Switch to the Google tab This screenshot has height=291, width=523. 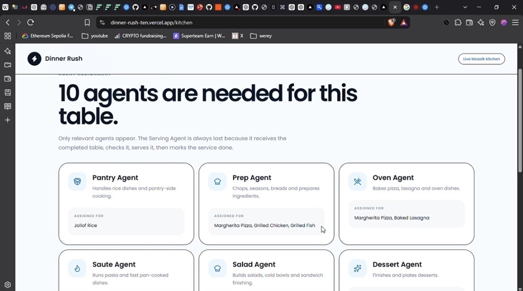(407, 7)
